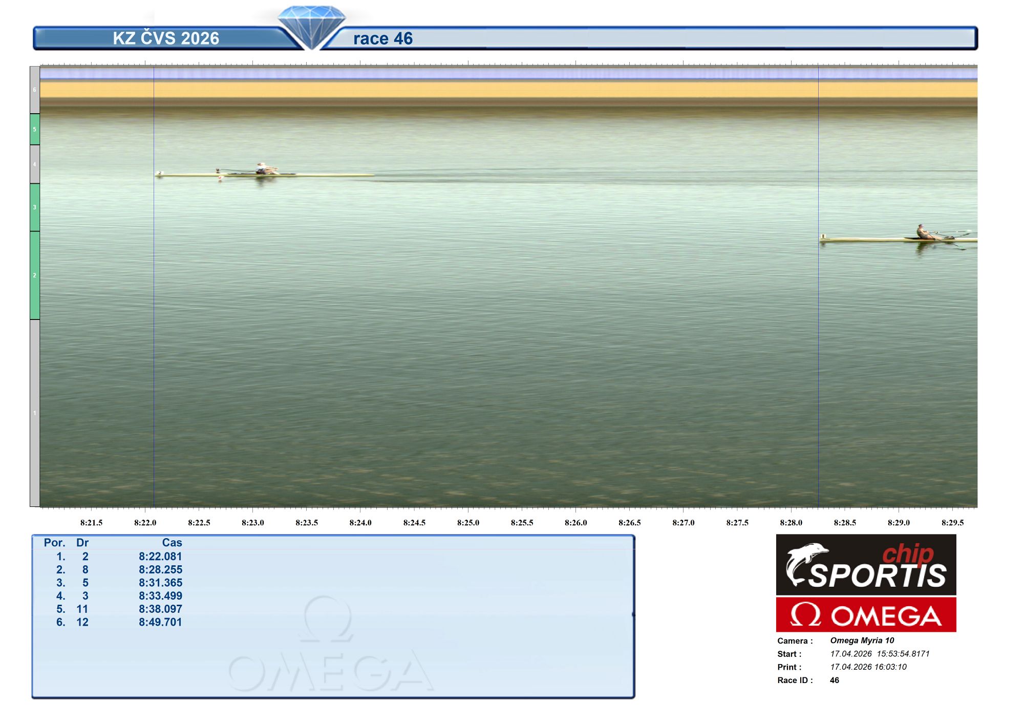Click the second rower near lane 3
This screenshot has height=724, width=1024.
point(922,232)
